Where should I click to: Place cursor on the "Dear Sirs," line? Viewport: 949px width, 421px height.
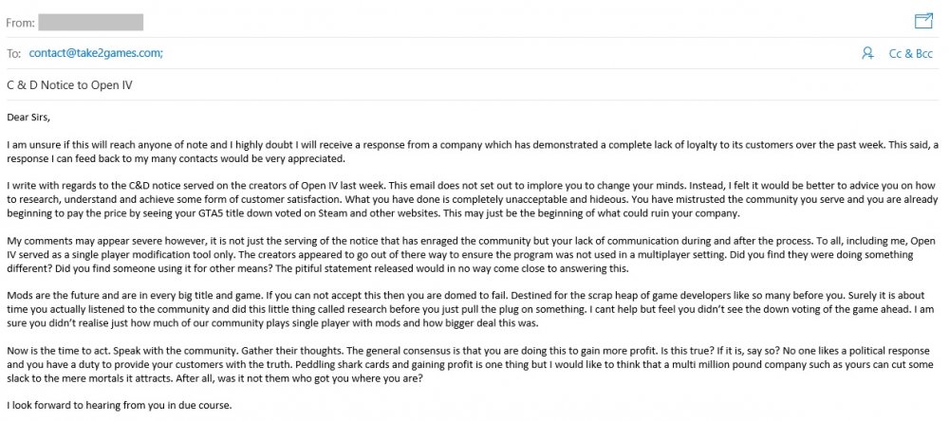28,118
